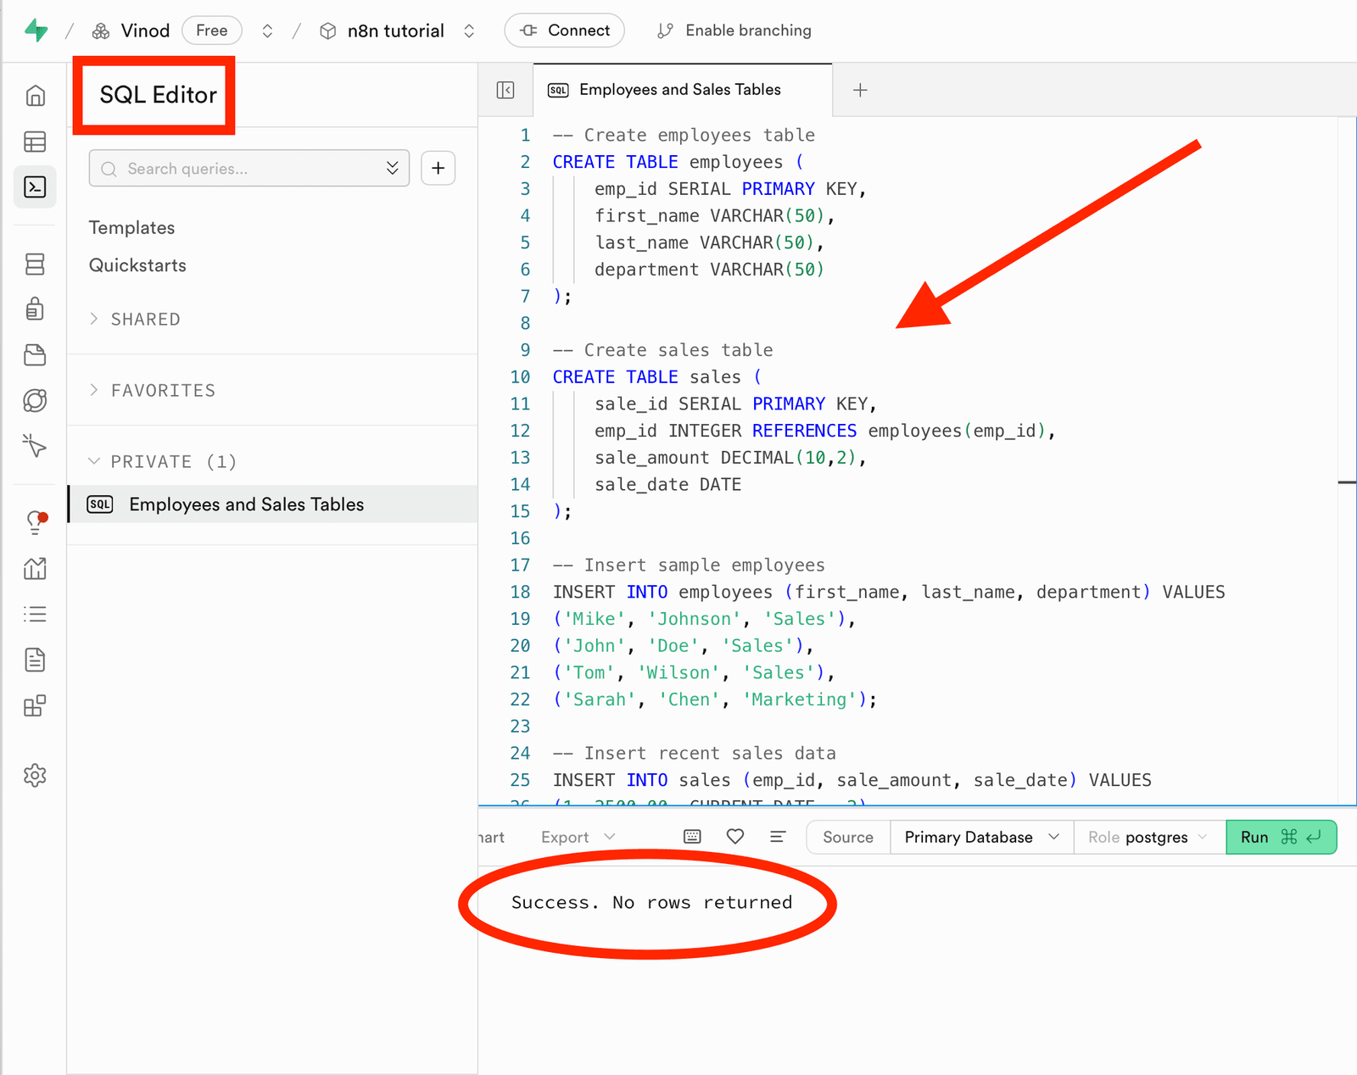Open the Table Editor sidebar icon

pyautogui.click(x=35, y=142)
